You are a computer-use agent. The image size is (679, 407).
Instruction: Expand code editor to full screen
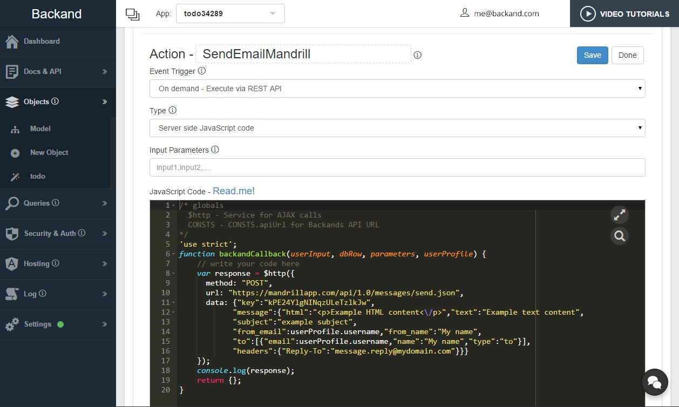click(x=619, y=215)
